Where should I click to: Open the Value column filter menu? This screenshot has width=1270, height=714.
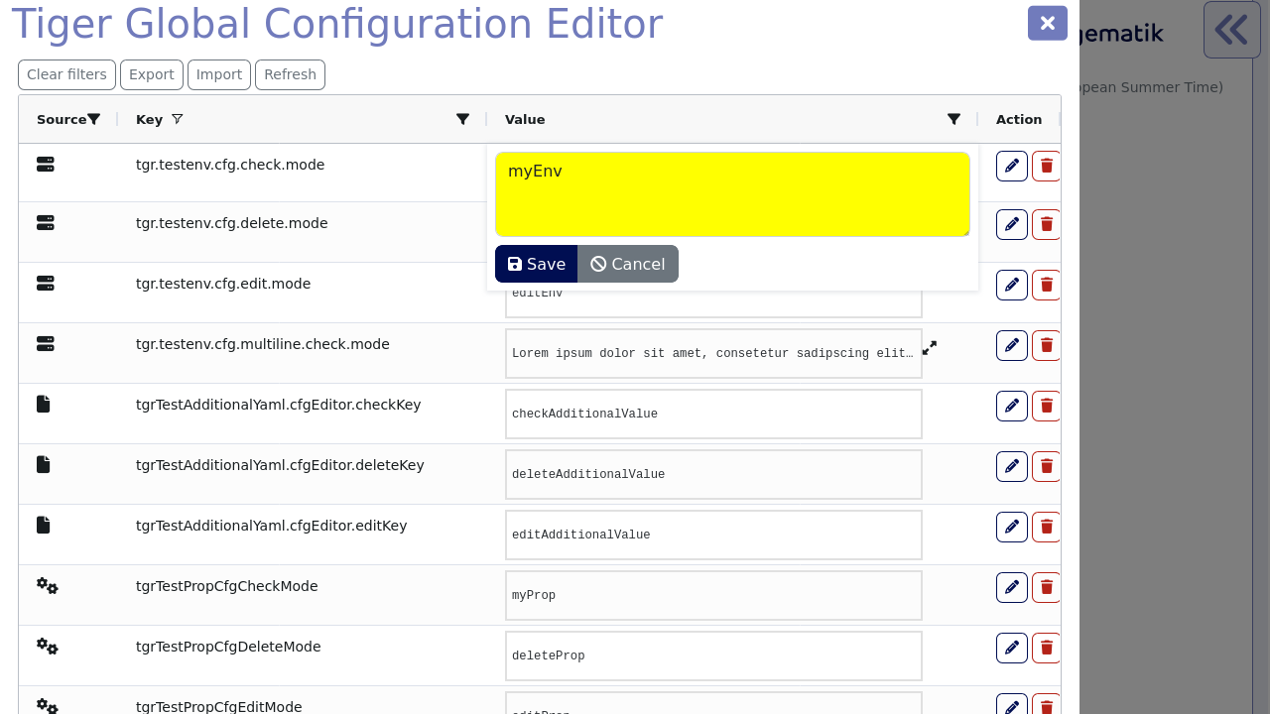[953, 119]
